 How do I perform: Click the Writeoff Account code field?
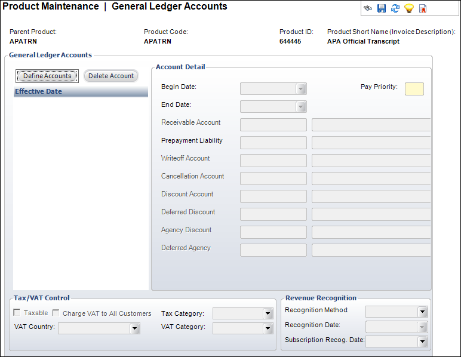tap(273, 161)
